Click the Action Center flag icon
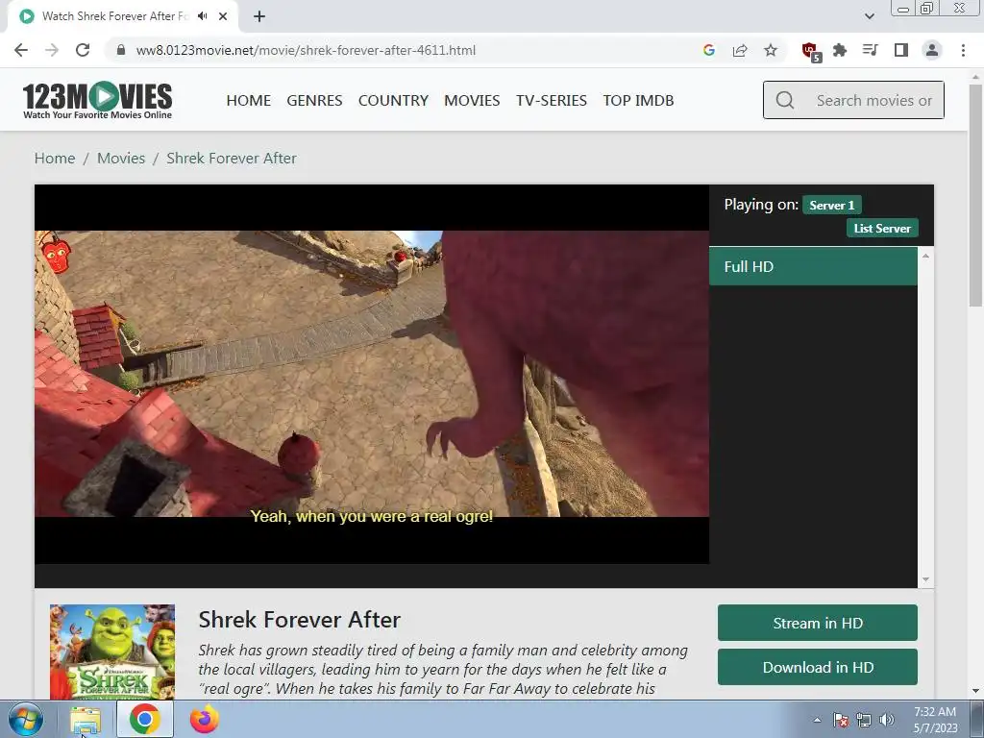Image resolution: width=984 pixels, height=738 pixels. 841,720
